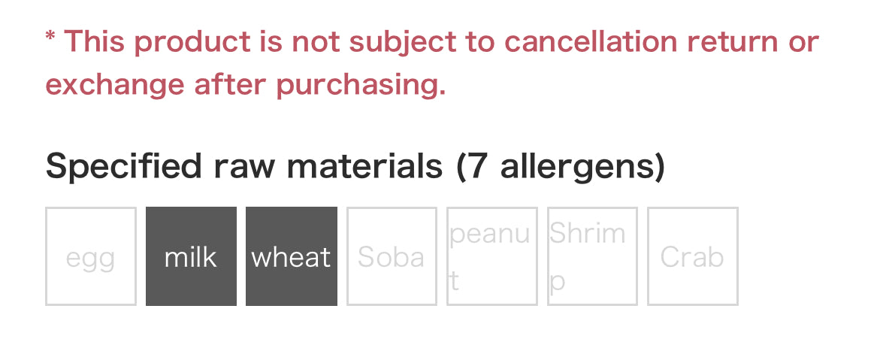The width and height of the screenshot is (886, 339).
Task: Click the word "cancellation" in the notice
Action: [589, 41]
